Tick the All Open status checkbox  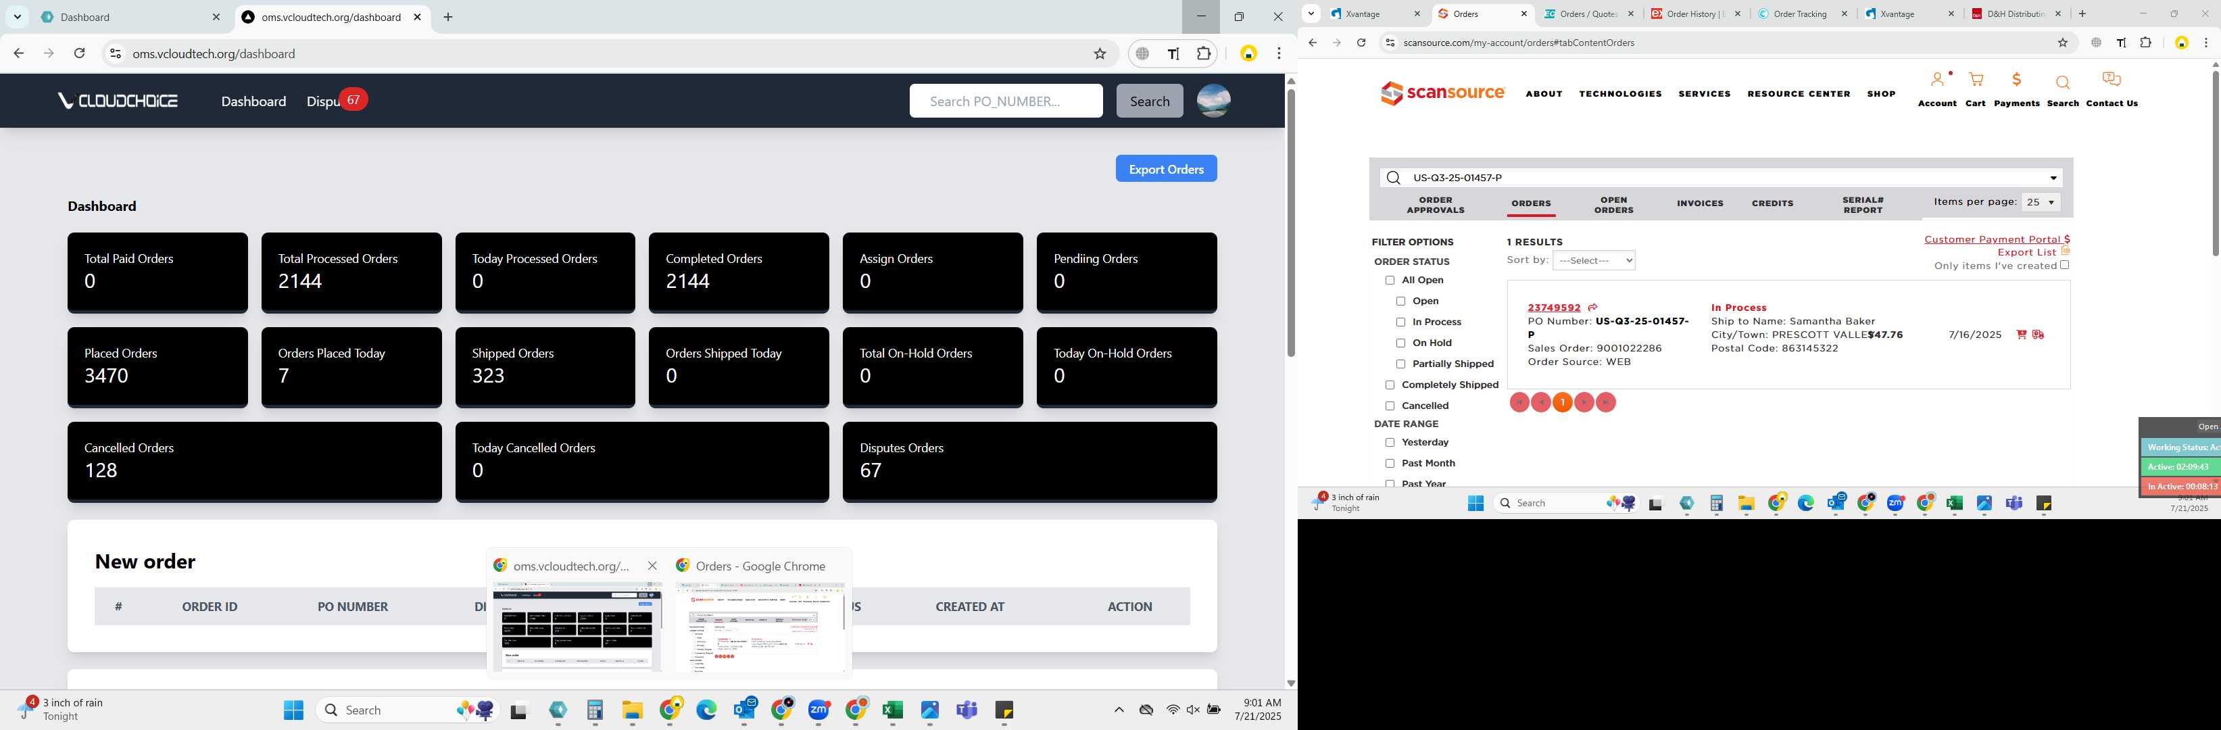[x=1389, y=280]
